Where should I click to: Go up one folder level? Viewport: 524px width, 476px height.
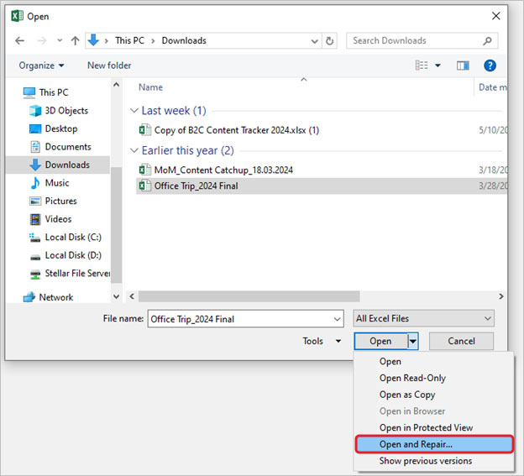point(76,41)
